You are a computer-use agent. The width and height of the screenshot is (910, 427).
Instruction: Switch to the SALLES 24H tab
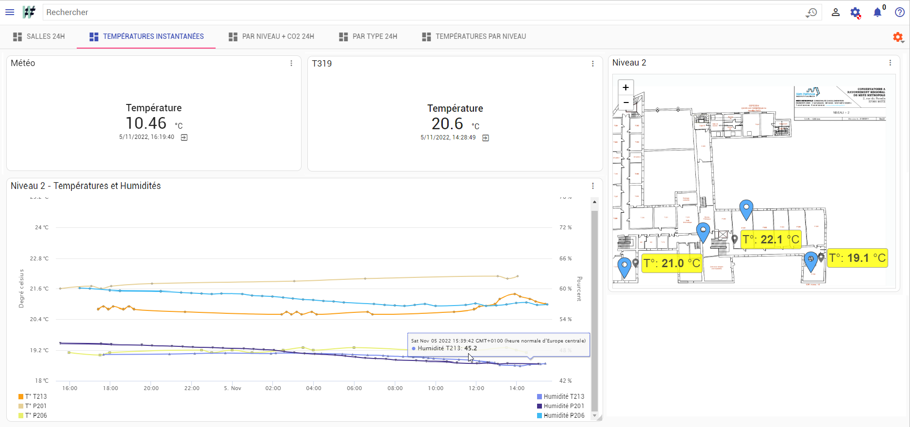39,36
